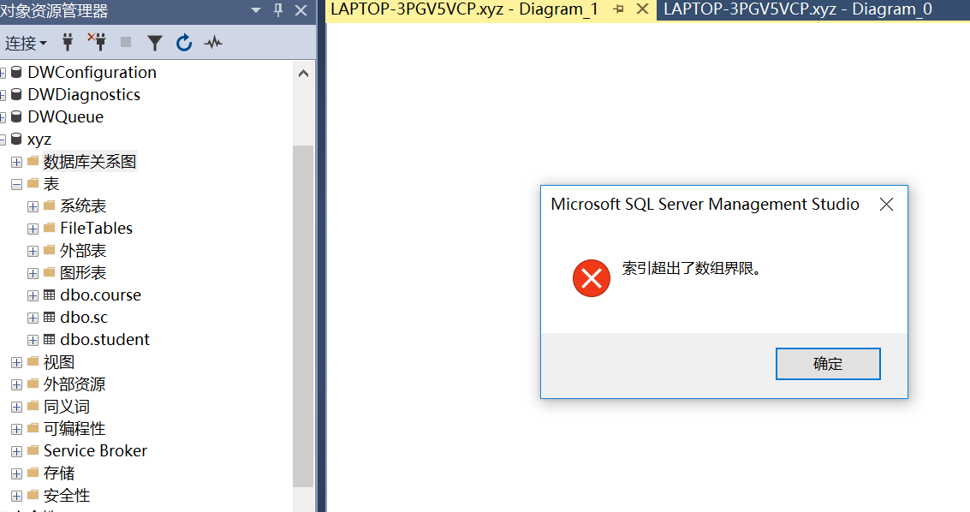Close the SSMS error dialog with X
The height and width of the screenshot is (512, 970).
click(x=886, y=204)
